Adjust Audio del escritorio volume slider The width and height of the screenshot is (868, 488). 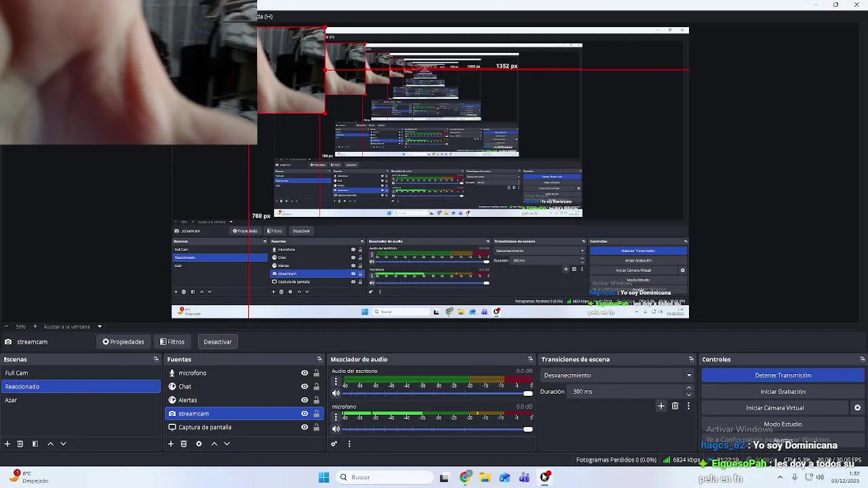click(x=436, y=393)
